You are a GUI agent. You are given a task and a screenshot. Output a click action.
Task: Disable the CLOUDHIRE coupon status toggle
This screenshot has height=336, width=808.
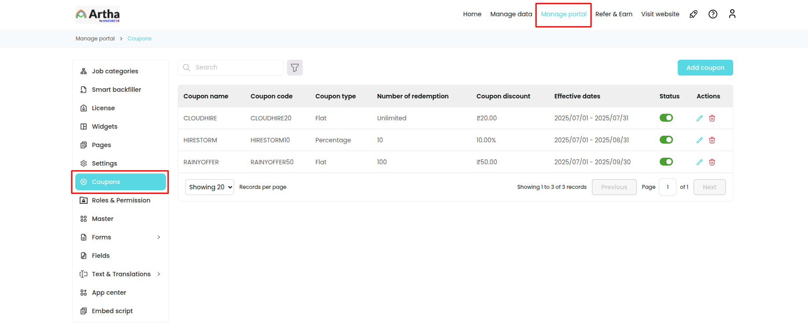(x=666, y=118)
